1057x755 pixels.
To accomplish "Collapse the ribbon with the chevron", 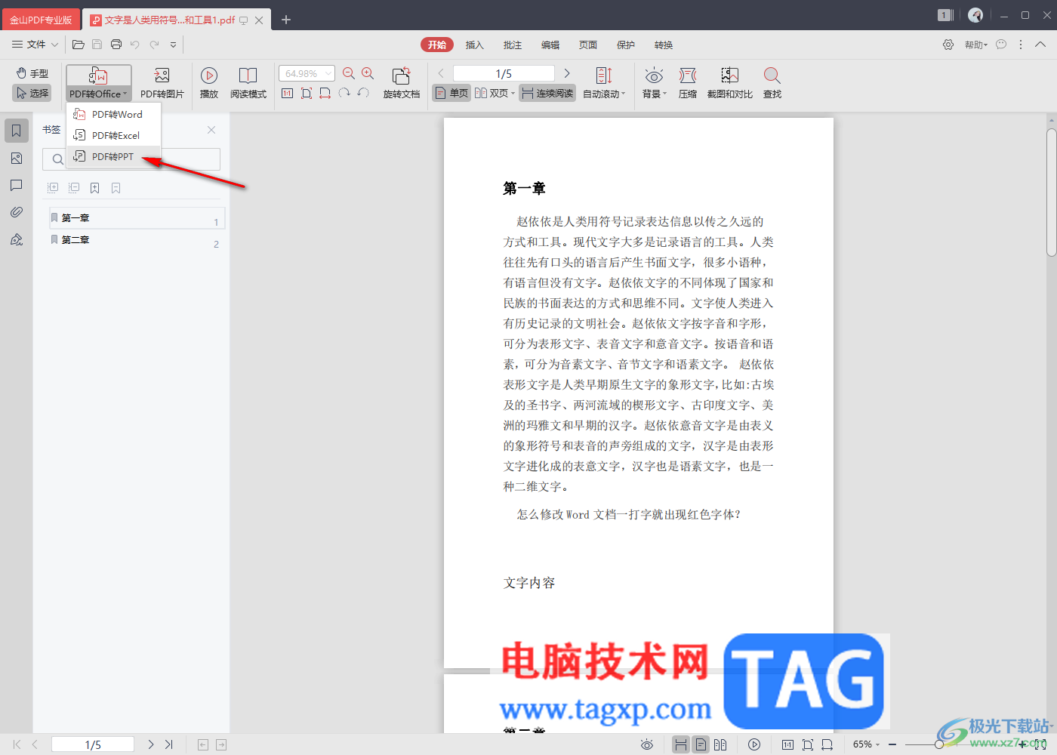I will (x=1040, y=45).
